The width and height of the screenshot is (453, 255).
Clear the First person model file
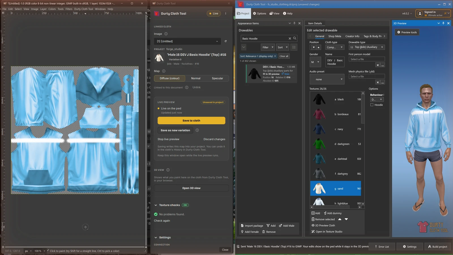coord(378,65)
